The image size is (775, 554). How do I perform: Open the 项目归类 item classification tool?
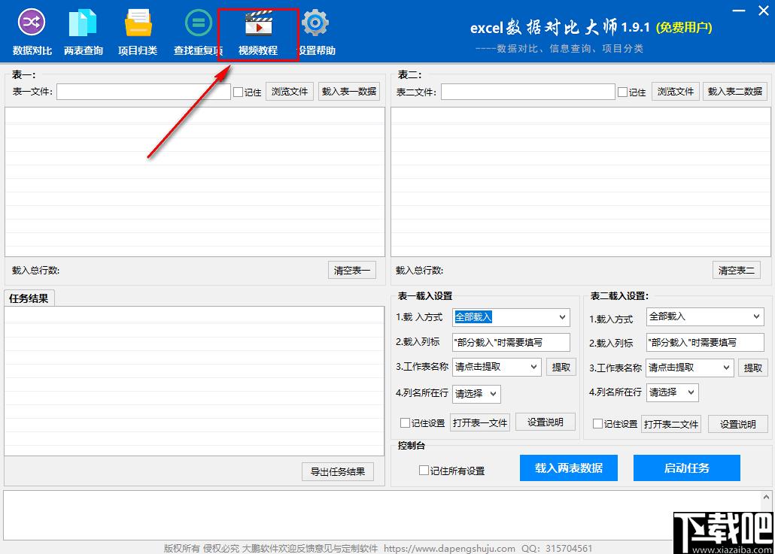coord(138,32)
